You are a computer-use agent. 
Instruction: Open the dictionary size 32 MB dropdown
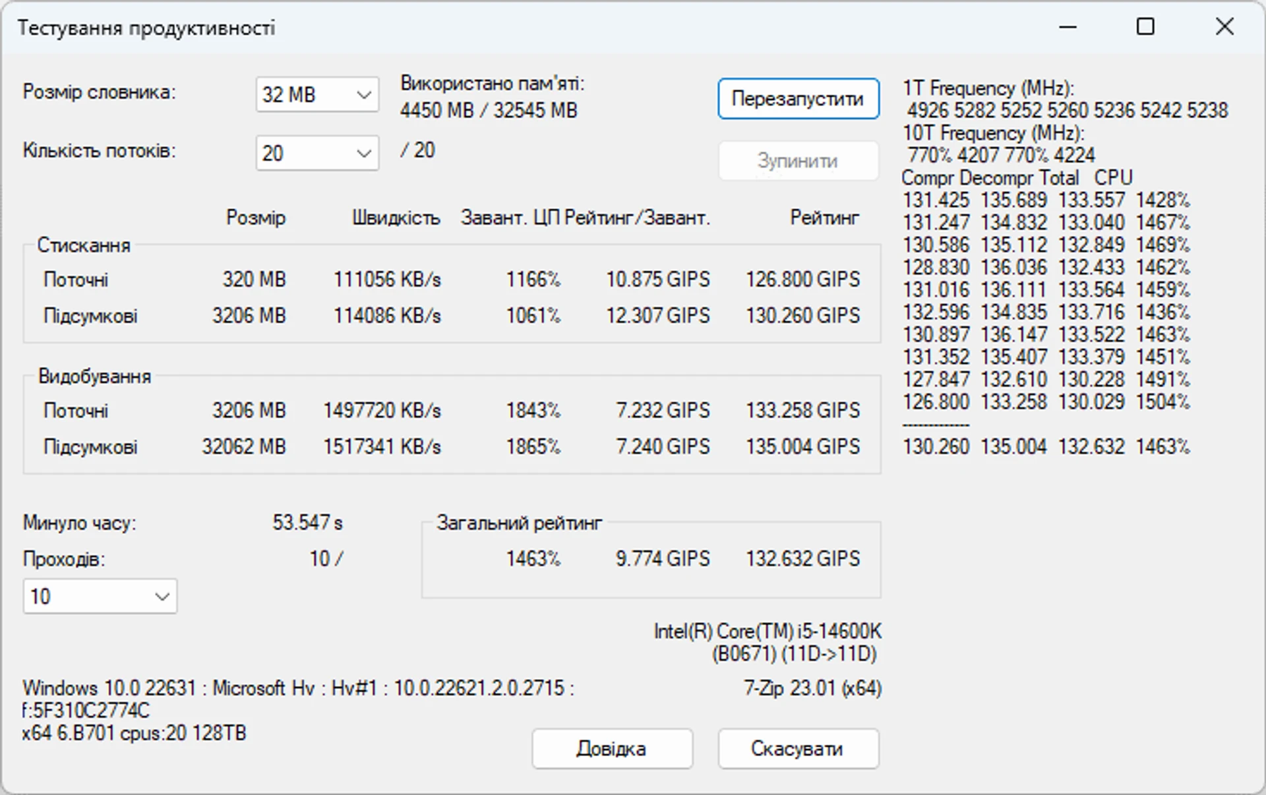(x=317, y=95)
